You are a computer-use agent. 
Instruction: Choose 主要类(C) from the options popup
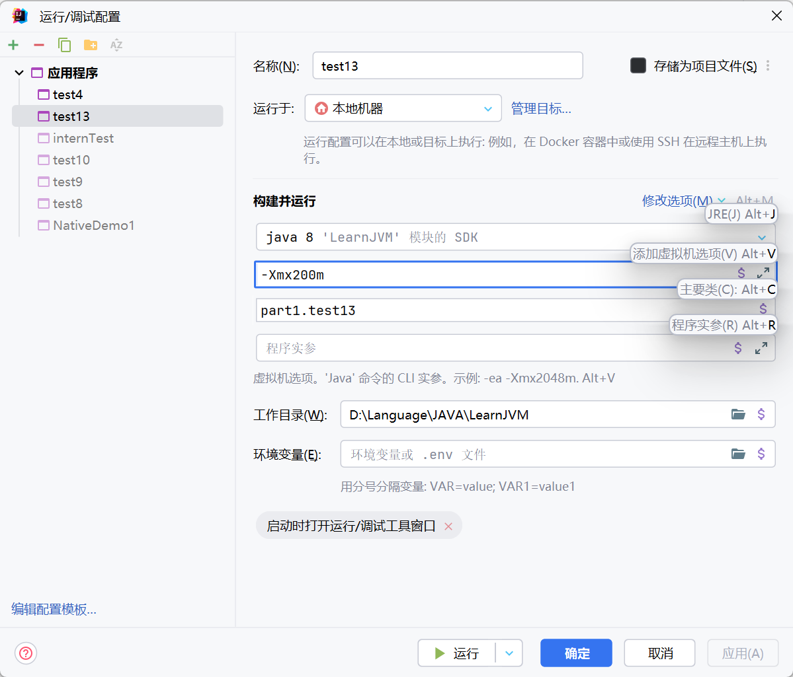[x=726, y=289]
